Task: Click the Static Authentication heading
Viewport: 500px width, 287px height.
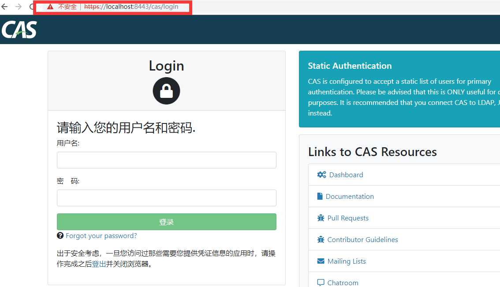Action: pos(350,66)
